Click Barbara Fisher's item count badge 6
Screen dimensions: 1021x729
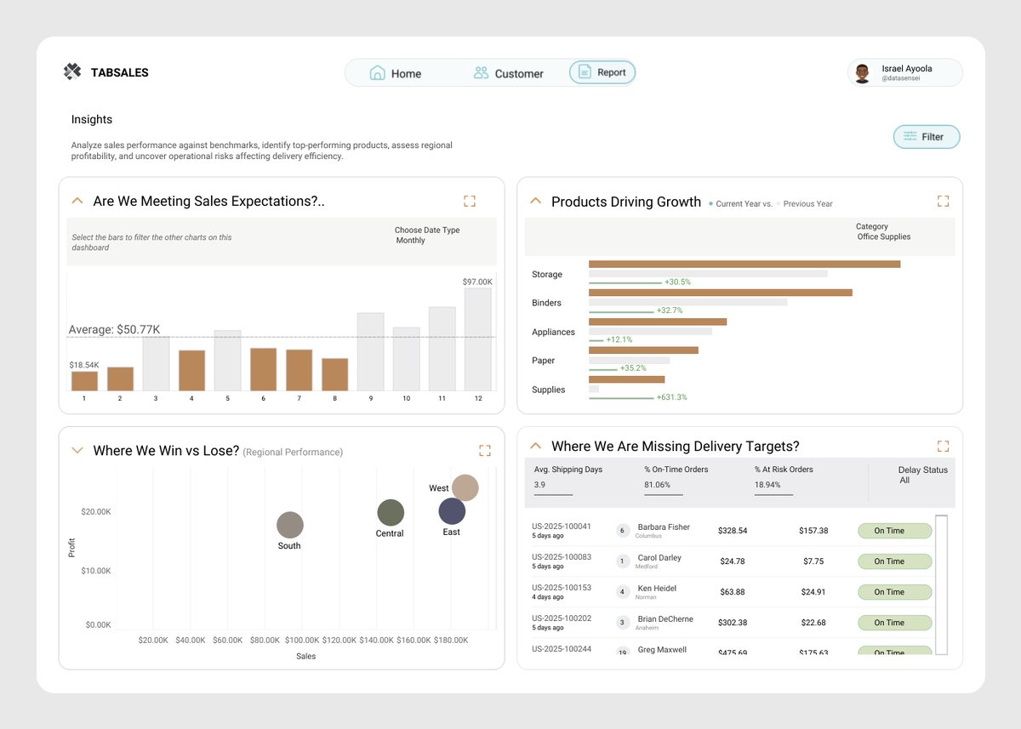click(x=623, y=531)
